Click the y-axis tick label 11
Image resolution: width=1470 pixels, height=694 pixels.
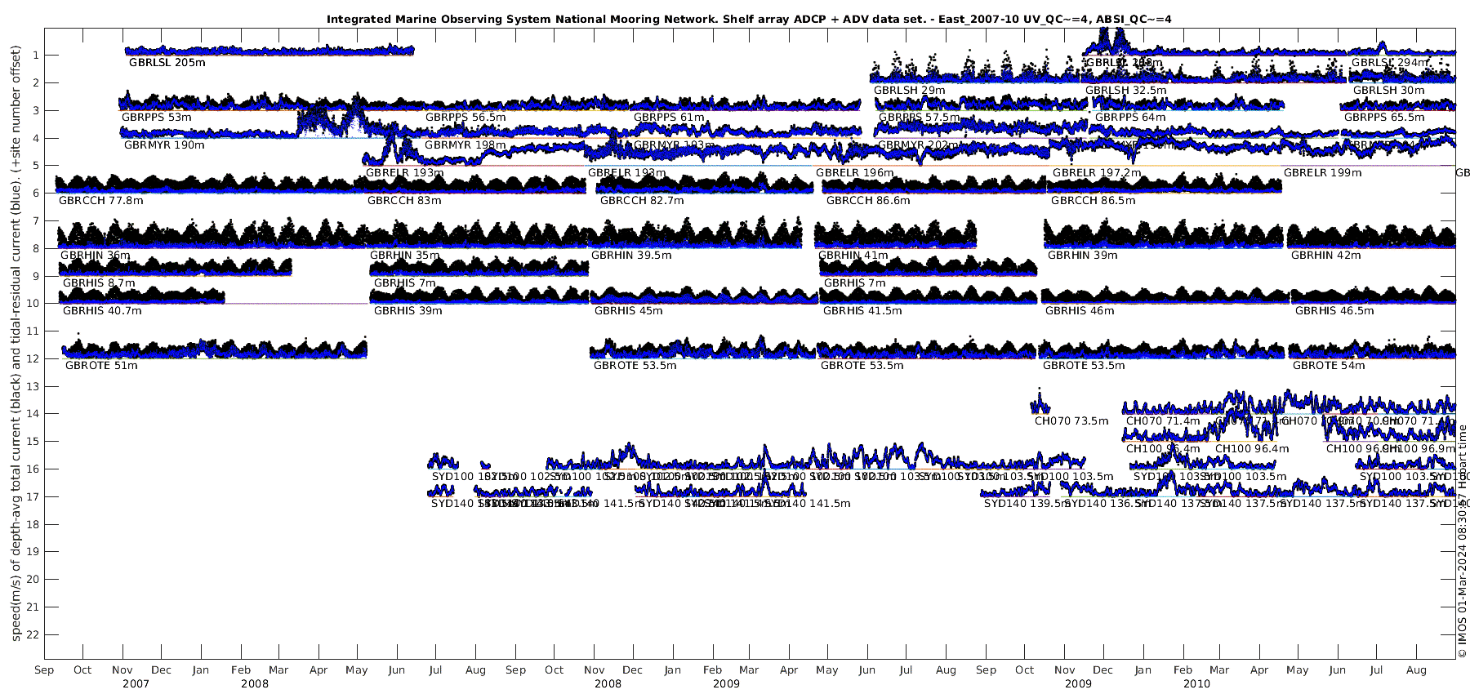coord(34,331)
